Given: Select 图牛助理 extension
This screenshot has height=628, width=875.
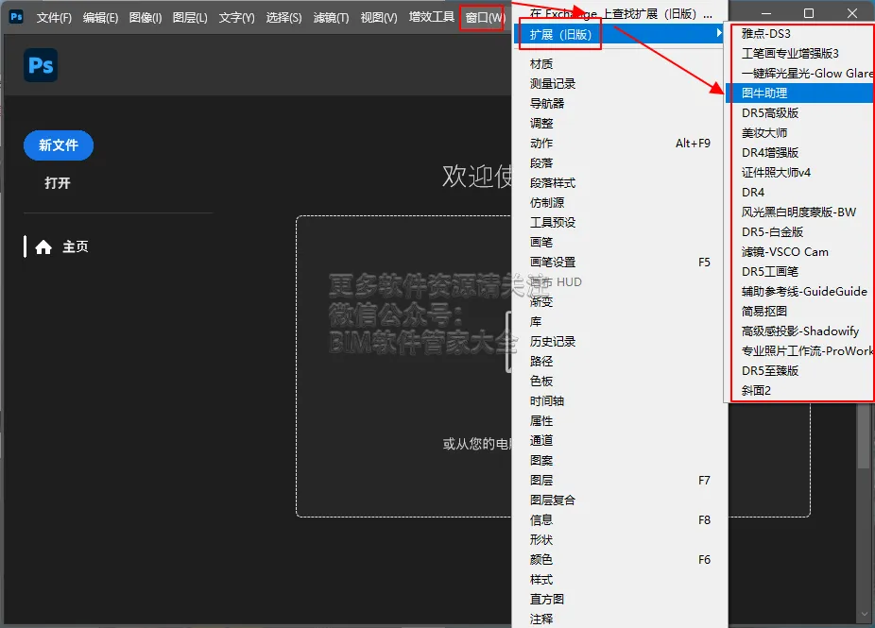Looking at the screenshot, I should pyautogui.click(x=800, y=93).
